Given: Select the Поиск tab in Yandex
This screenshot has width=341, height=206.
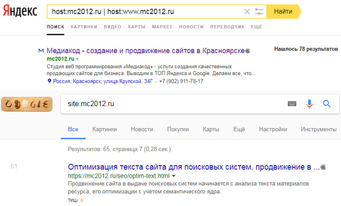Looking at the screenshot, I should coord(56,27).
